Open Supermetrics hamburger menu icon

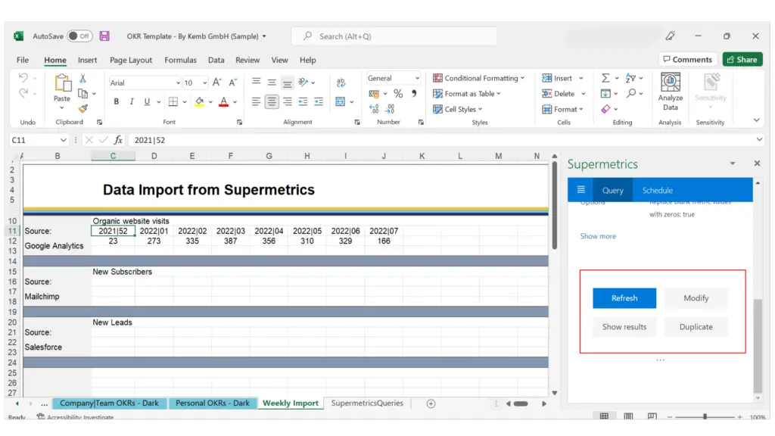pos(580,190)
